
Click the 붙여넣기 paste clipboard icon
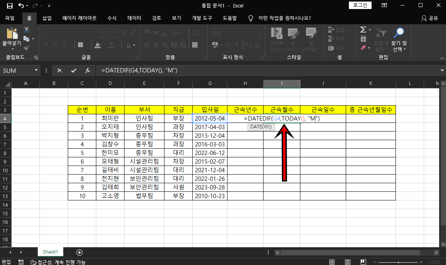(x=12, y=33)
